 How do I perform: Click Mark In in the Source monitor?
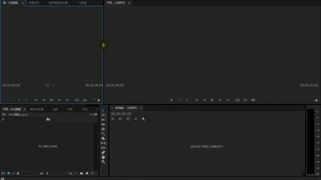click(x=19, y=100)
